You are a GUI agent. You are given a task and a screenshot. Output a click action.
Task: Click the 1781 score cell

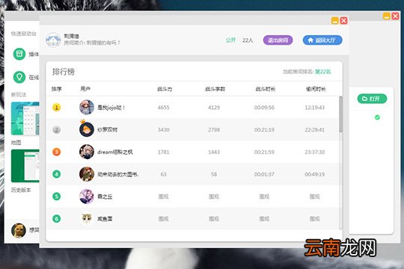tap(163, 152)
